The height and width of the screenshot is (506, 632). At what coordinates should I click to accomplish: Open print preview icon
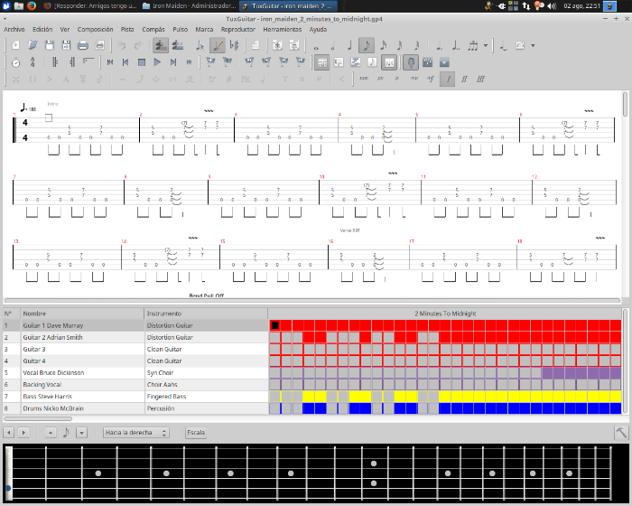(99, 45)
